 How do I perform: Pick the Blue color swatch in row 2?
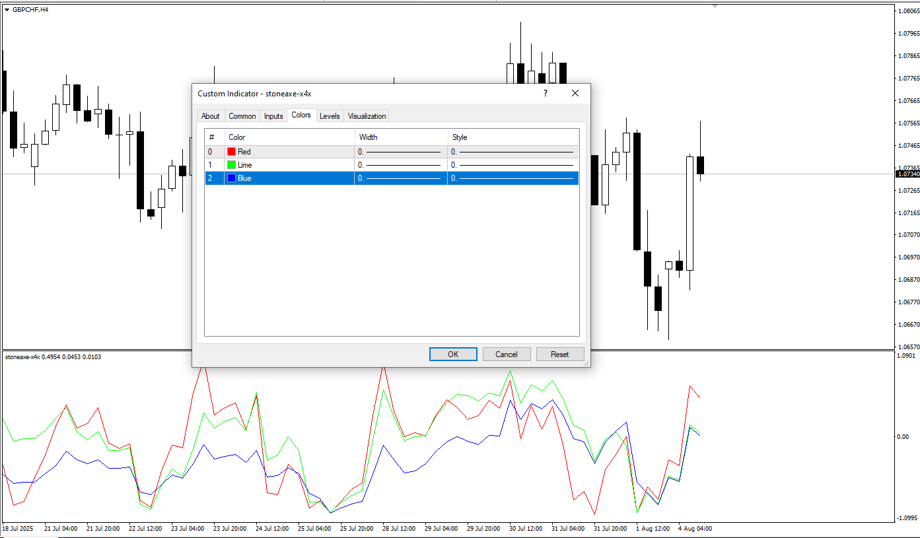coord(231,178)
